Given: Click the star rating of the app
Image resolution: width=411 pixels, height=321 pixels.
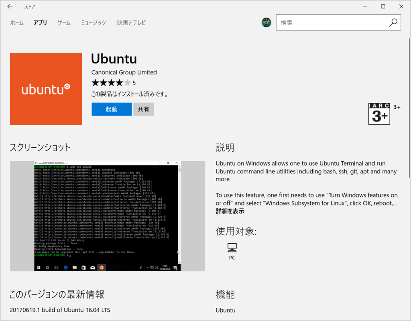Looking at the screenshot, I should 111,83.
